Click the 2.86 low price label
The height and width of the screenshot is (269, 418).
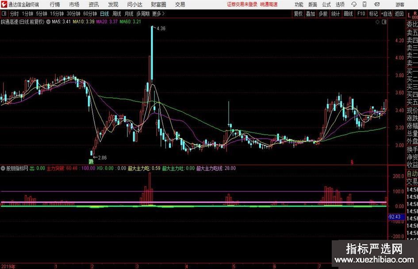click(x=102, y=158)
